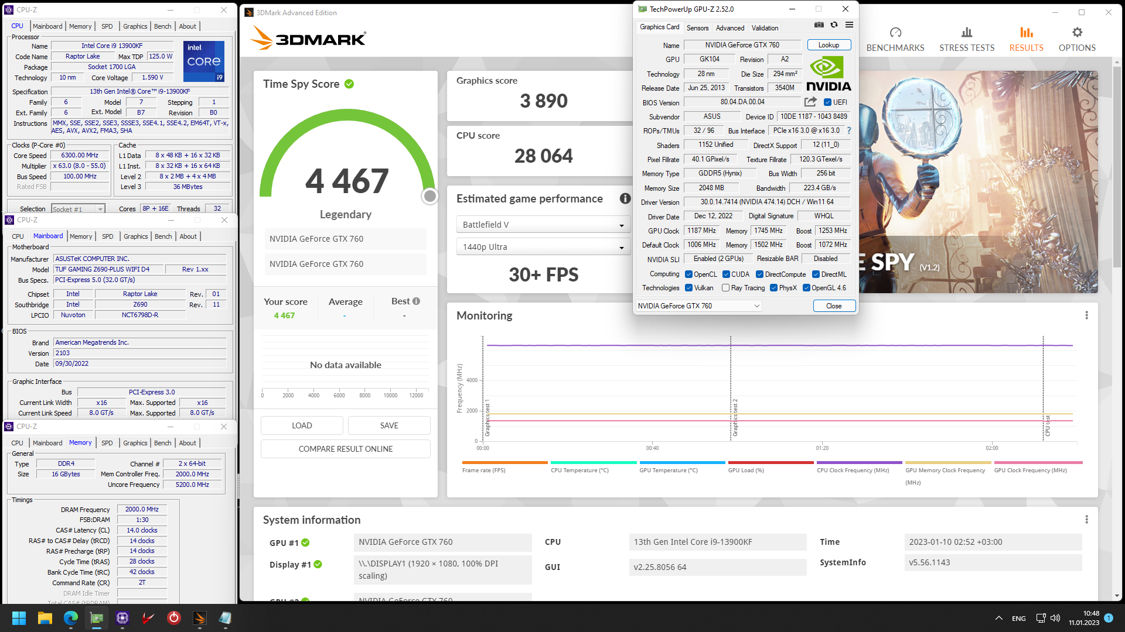Open the Monitoring panel three-dot menu
This screenshot has height=632, width=1125.
[x=1086, y=315]
